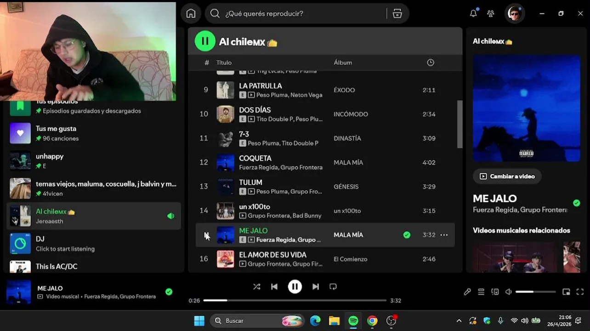Pause Al chileMX playlist with green button
The height and width of the screenshot is (331, 590).
pyautogui.click(x=205, y=41)
